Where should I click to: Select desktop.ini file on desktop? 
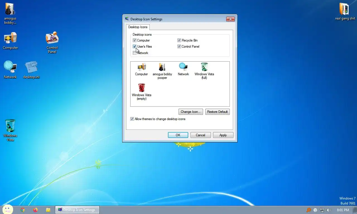click(x=31, y=70)
